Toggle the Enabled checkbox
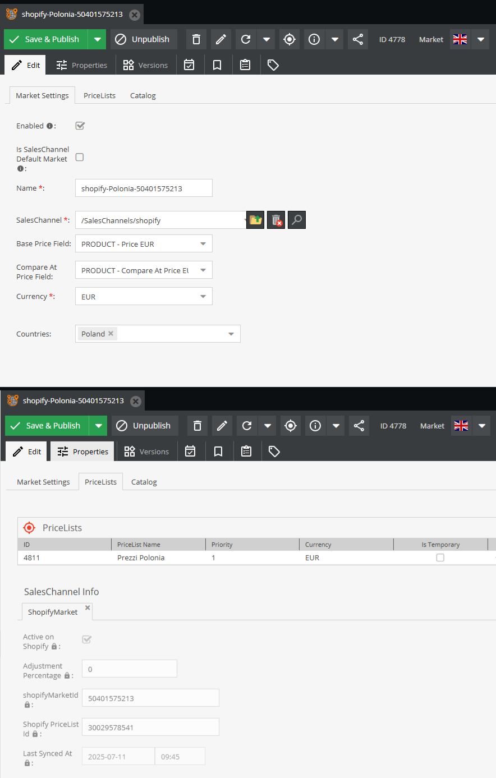 [80, 126]
